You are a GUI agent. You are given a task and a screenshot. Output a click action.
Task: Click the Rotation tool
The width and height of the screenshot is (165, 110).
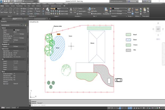[31, 9]
